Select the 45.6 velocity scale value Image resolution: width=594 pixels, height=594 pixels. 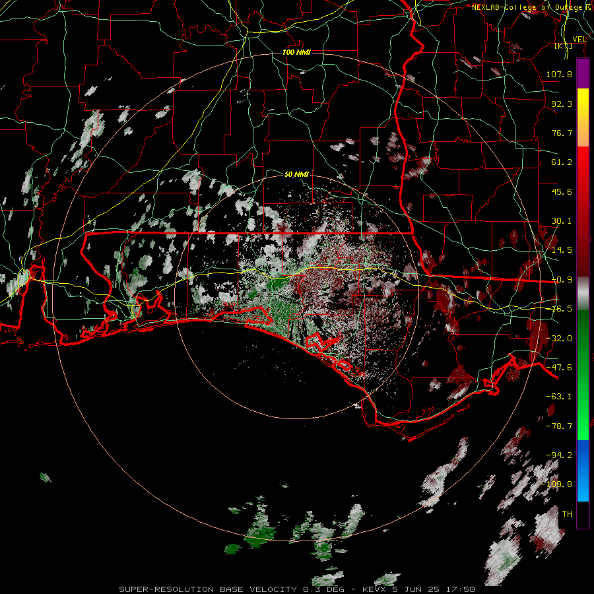[x=562, y=191]
